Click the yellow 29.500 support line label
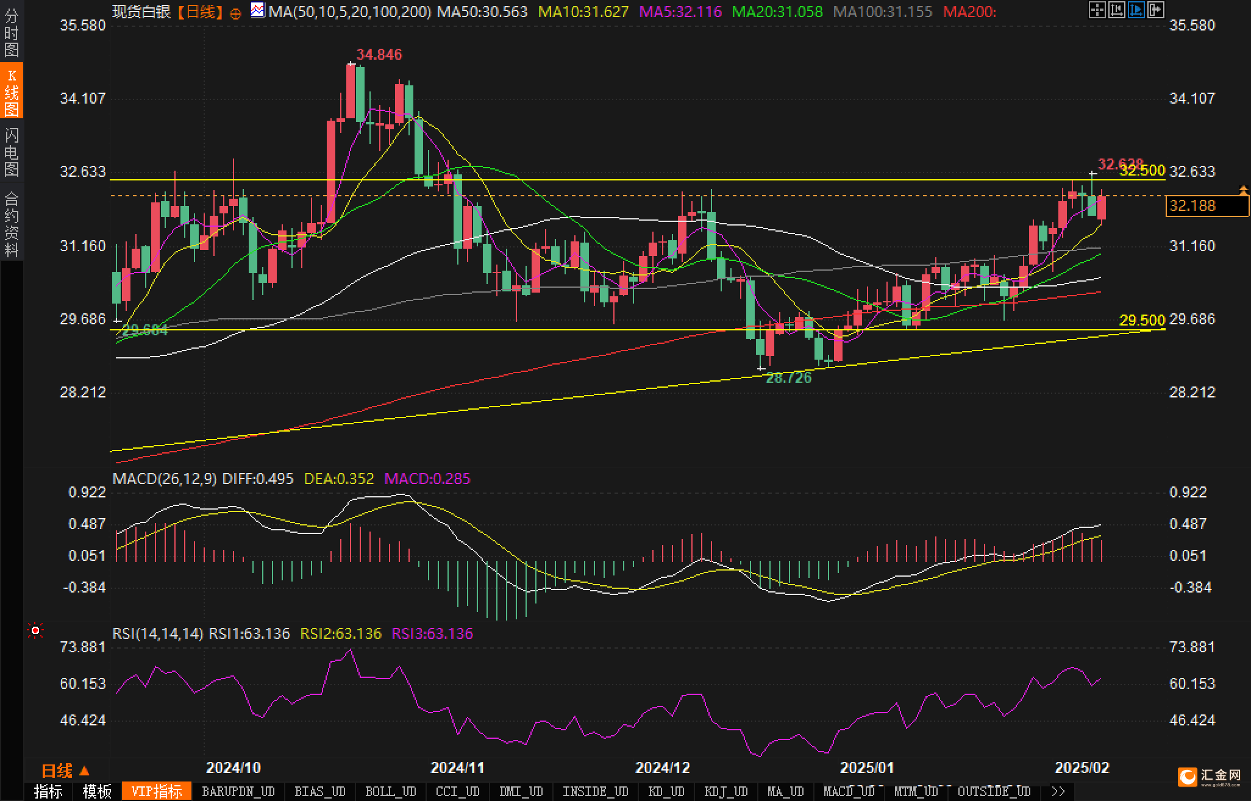Viewport: 1251px width, 801px height. pos(1142,320)
